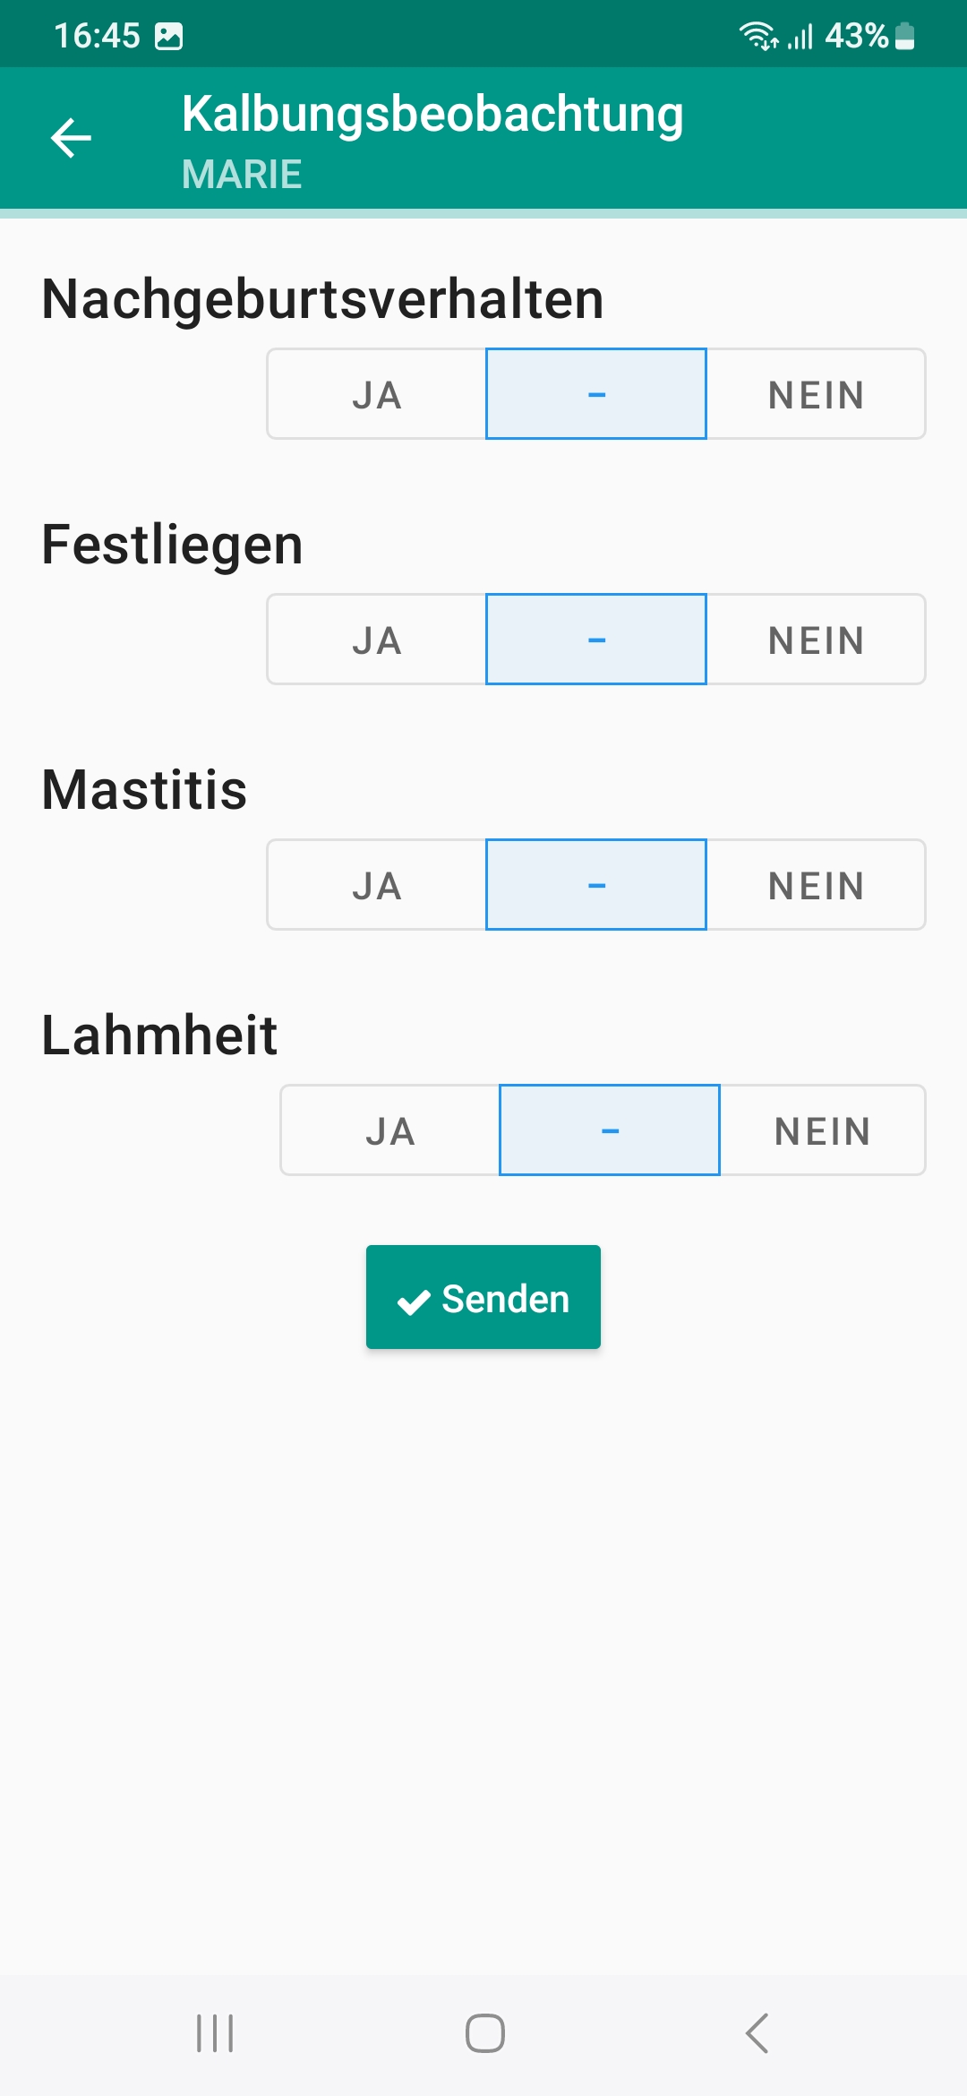
Task: Set Lahmheit to NEIN
Action: point(822,1130)
